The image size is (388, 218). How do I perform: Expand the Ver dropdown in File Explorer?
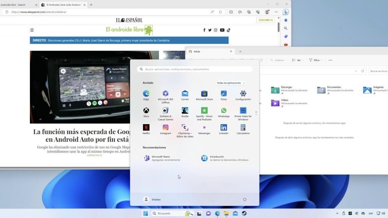[x=297, y=60]
